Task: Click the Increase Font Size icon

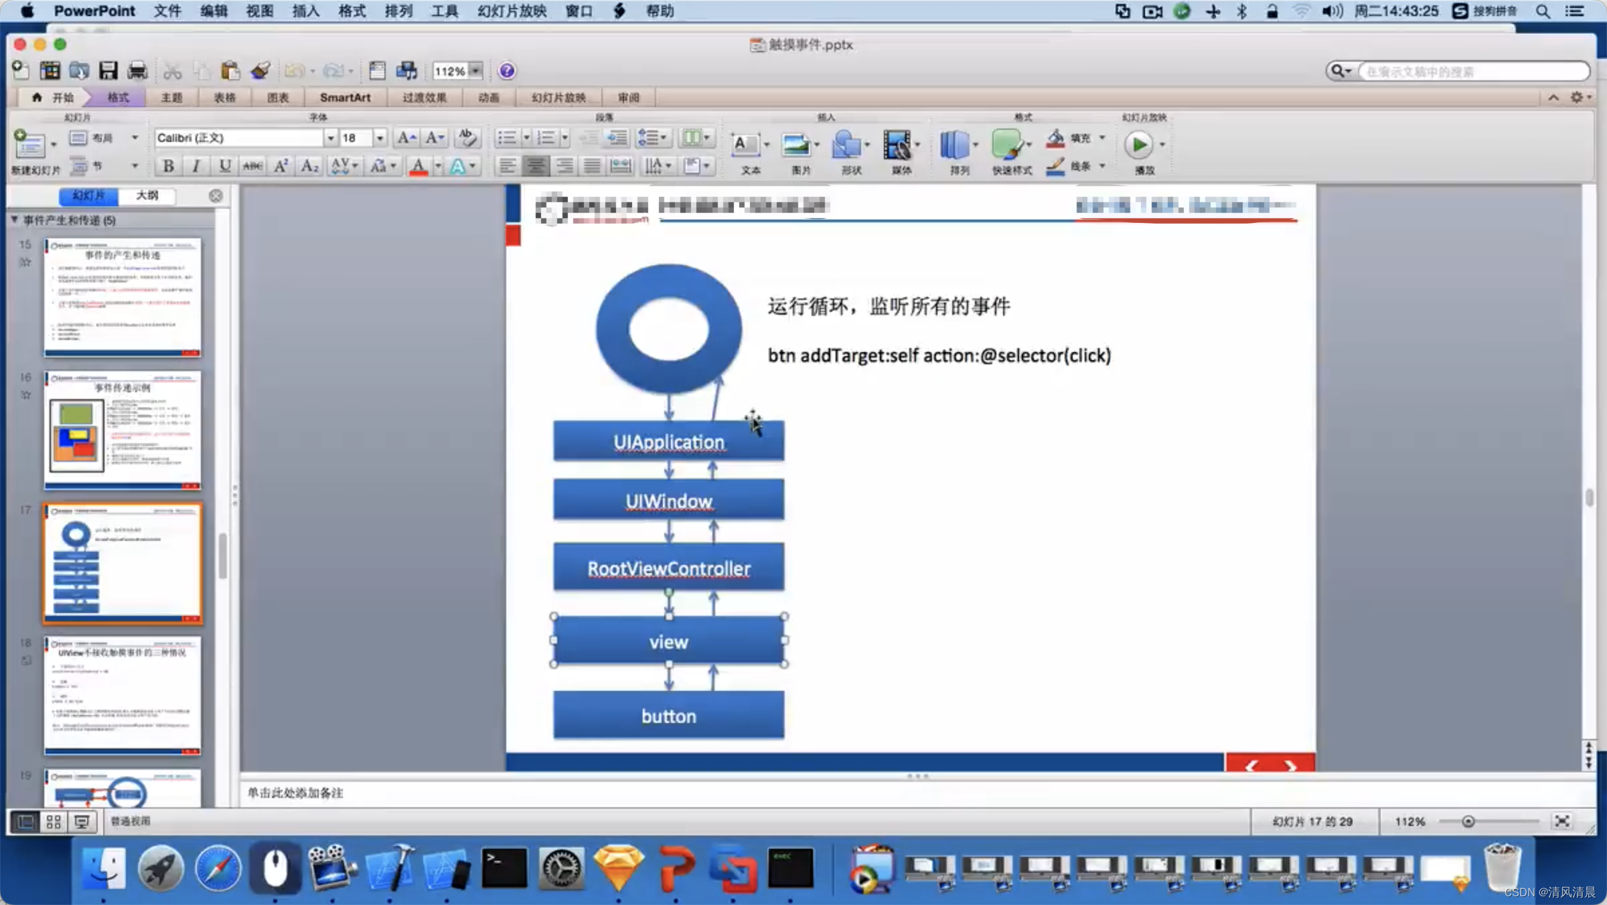Action: point(406,138)
